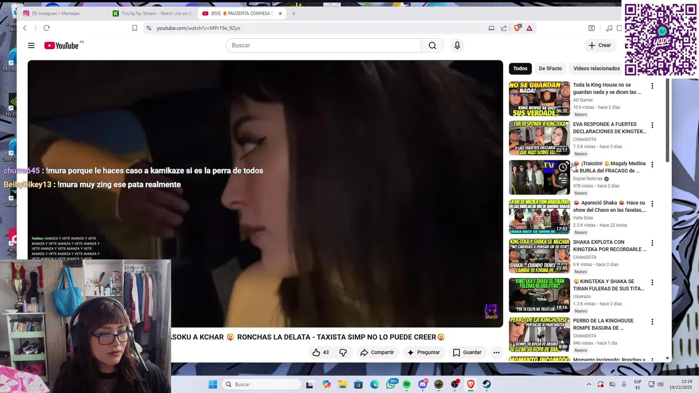
Task: Open File Explorer from the taskbar
Action: pyautogui.click(x=342, y=384)
